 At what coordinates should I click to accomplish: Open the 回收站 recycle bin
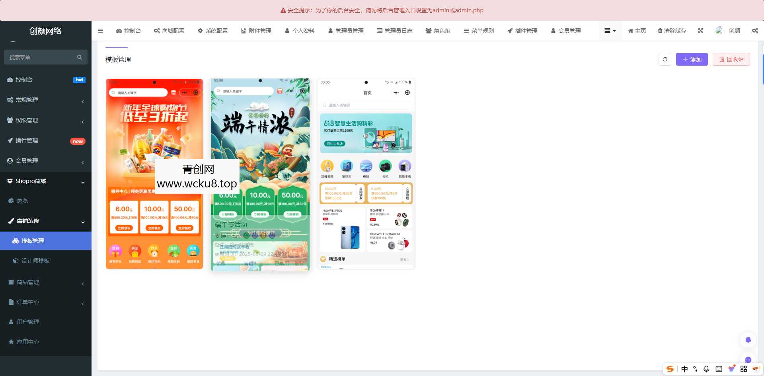[731, 59]
